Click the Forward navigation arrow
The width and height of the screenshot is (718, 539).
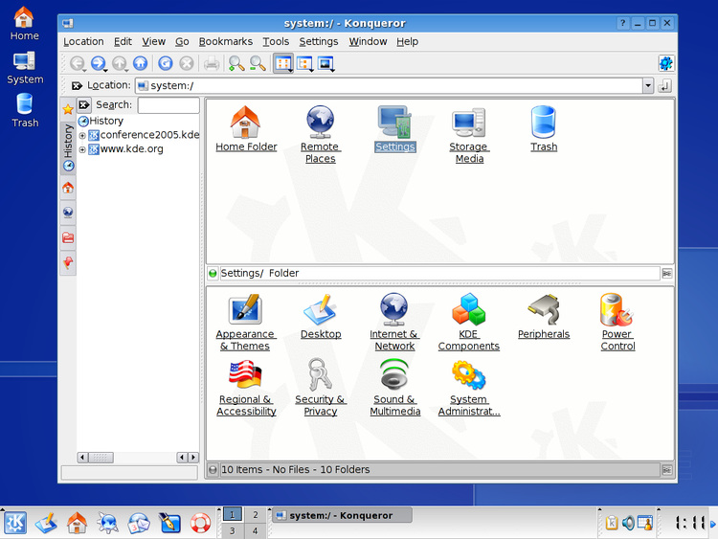(x=99, y=63)
